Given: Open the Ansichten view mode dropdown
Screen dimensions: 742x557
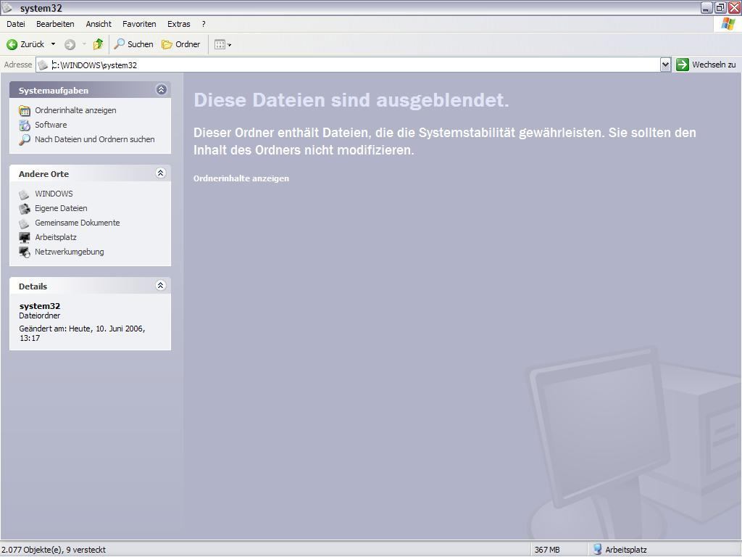Looking at the screenshot, I should [x=223, y=44].
